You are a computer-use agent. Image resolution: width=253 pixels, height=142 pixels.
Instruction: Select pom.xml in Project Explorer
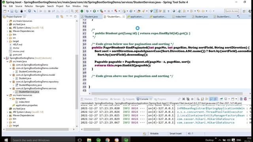pyautogui.click(x=17, y=55)
